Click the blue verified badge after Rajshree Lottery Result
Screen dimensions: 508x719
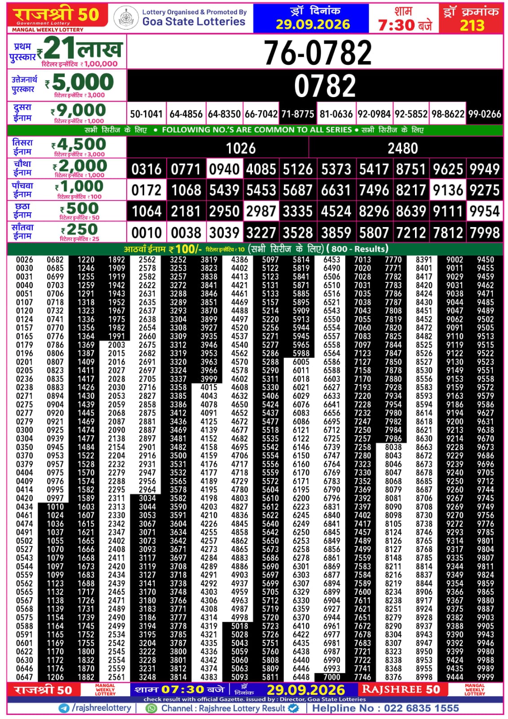point(293,708)
